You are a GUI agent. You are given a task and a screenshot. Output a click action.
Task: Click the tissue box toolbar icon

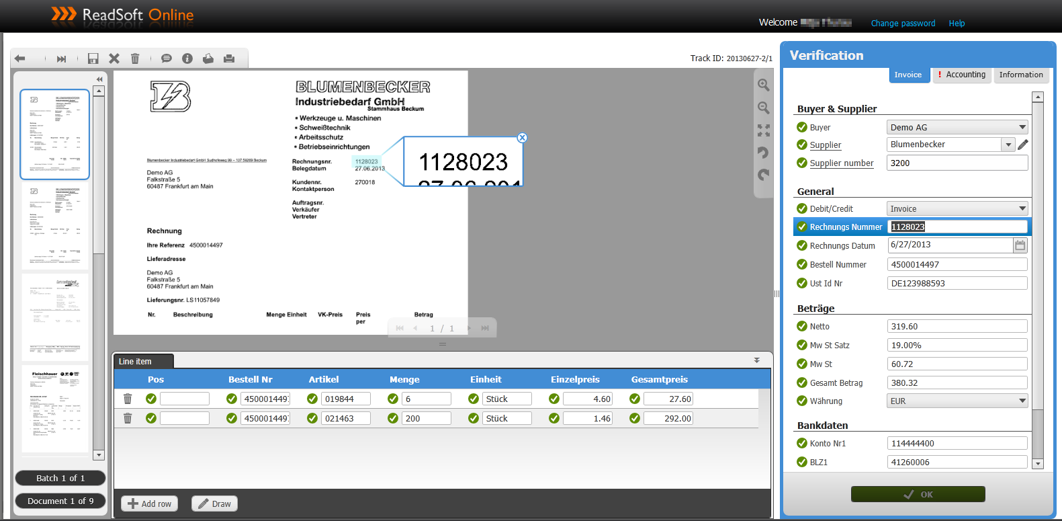pyautogui.click(x=208, y=58)
